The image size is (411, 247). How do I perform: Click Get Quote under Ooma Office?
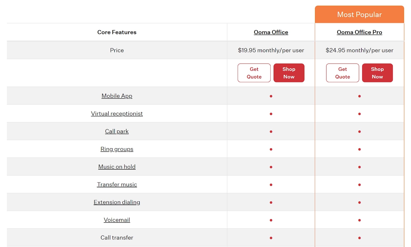pyautogui.click(x=254, y=73)
